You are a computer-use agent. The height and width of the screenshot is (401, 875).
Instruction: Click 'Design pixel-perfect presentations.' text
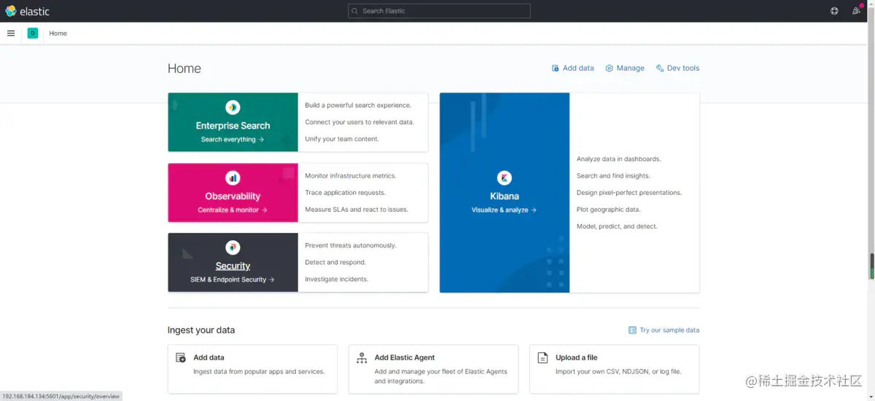[629, 193]
